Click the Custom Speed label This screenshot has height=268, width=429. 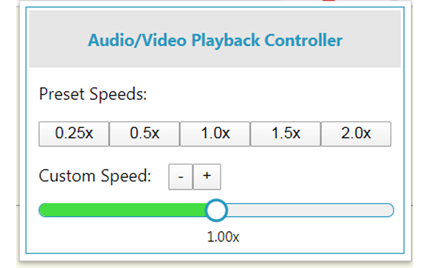[95, 176]
